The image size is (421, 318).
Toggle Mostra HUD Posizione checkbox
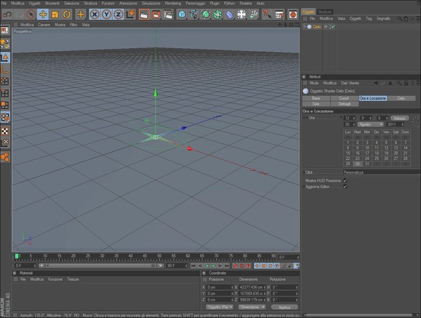345,181
